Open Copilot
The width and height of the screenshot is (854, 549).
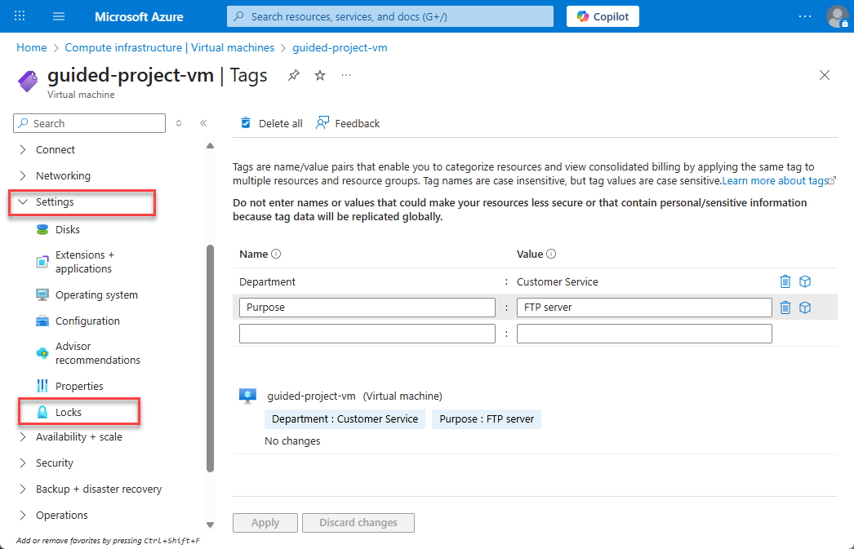pos(603,16)
